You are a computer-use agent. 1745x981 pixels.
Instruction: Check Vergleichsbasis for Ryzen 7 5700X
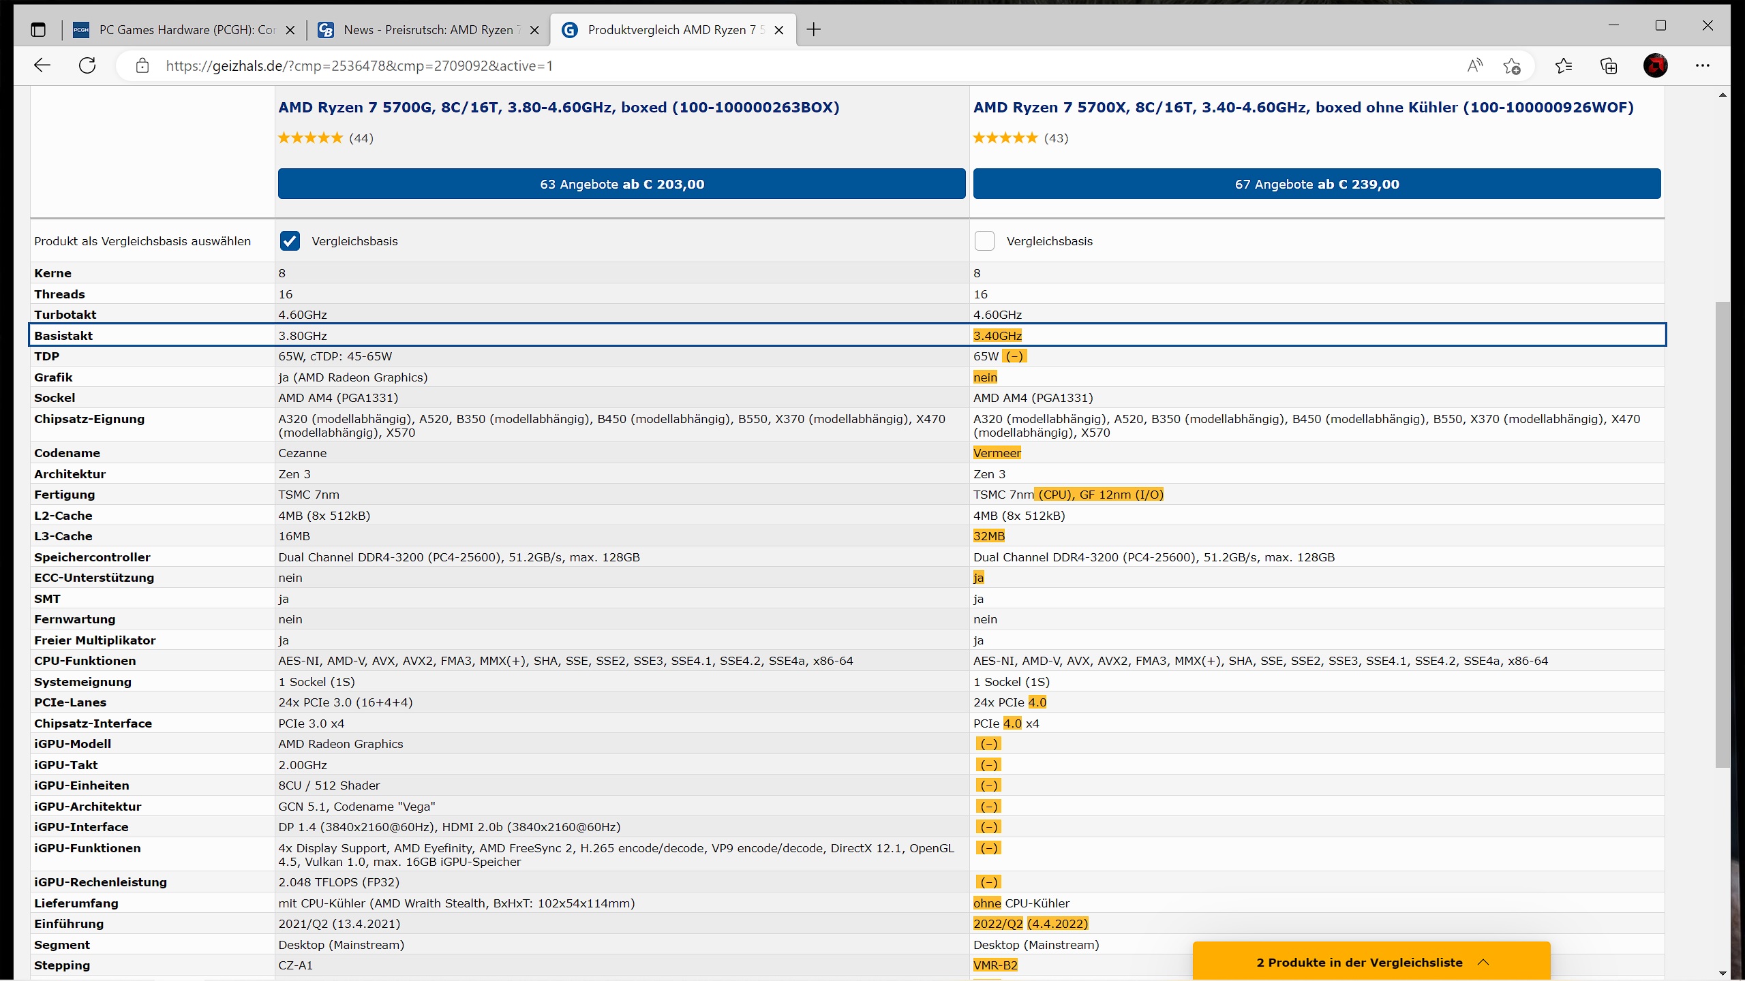coord(984,240)
